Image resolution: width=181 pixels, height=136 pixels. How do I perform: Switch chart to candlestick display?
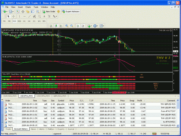(x=56, y=26)
